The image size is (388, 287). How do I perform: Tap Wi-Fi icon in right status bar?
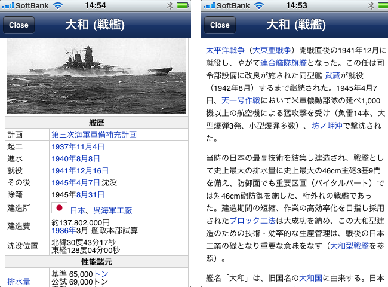[259, 6]
